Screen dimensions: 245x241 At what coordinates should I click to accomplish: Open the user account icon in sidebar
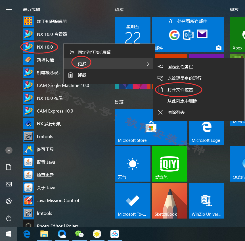9,150
